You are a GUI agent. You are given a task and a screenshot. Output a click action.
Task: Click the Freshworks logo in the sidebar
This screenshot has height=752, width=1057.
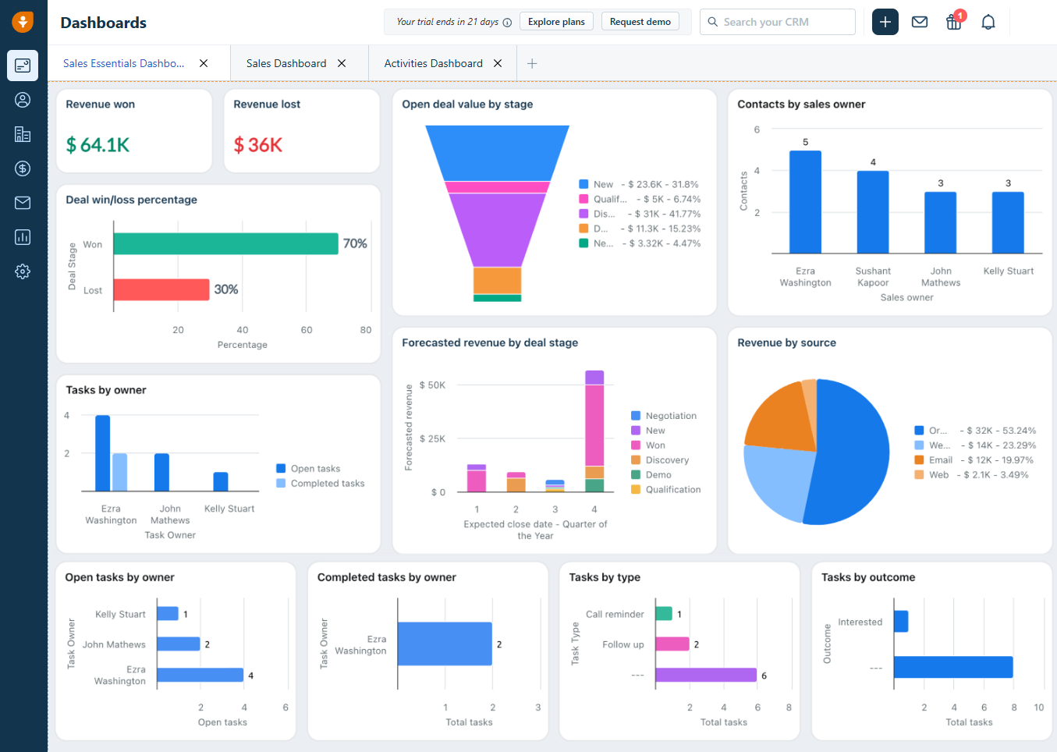[22, 21]
